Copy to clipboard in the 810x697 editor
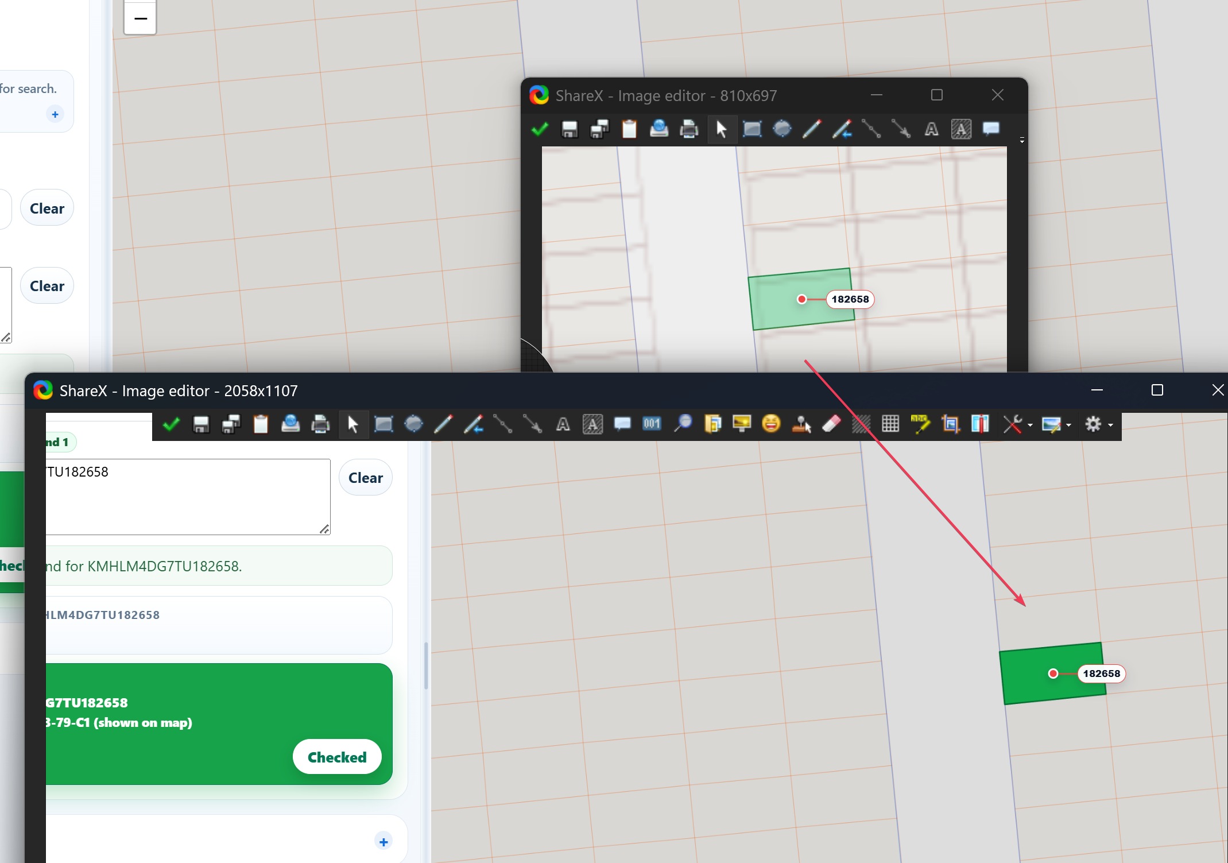Screen dimensions: 1228x863 (629, 129)
